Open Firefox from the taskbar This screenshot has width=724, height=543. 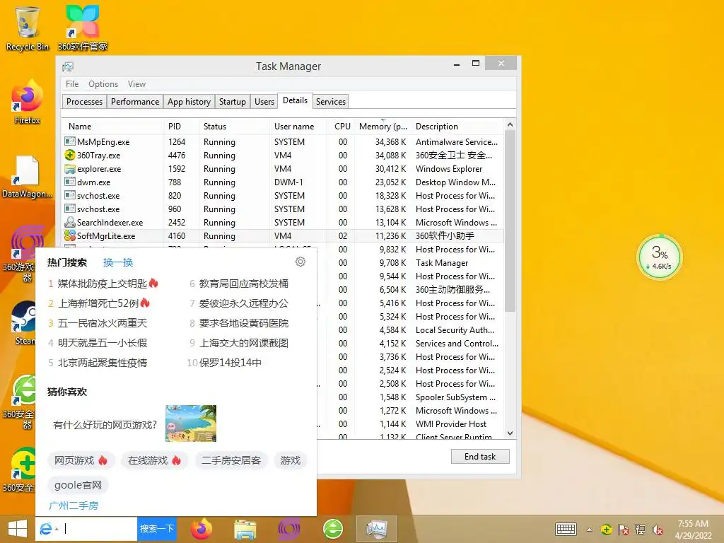[202, 529]
